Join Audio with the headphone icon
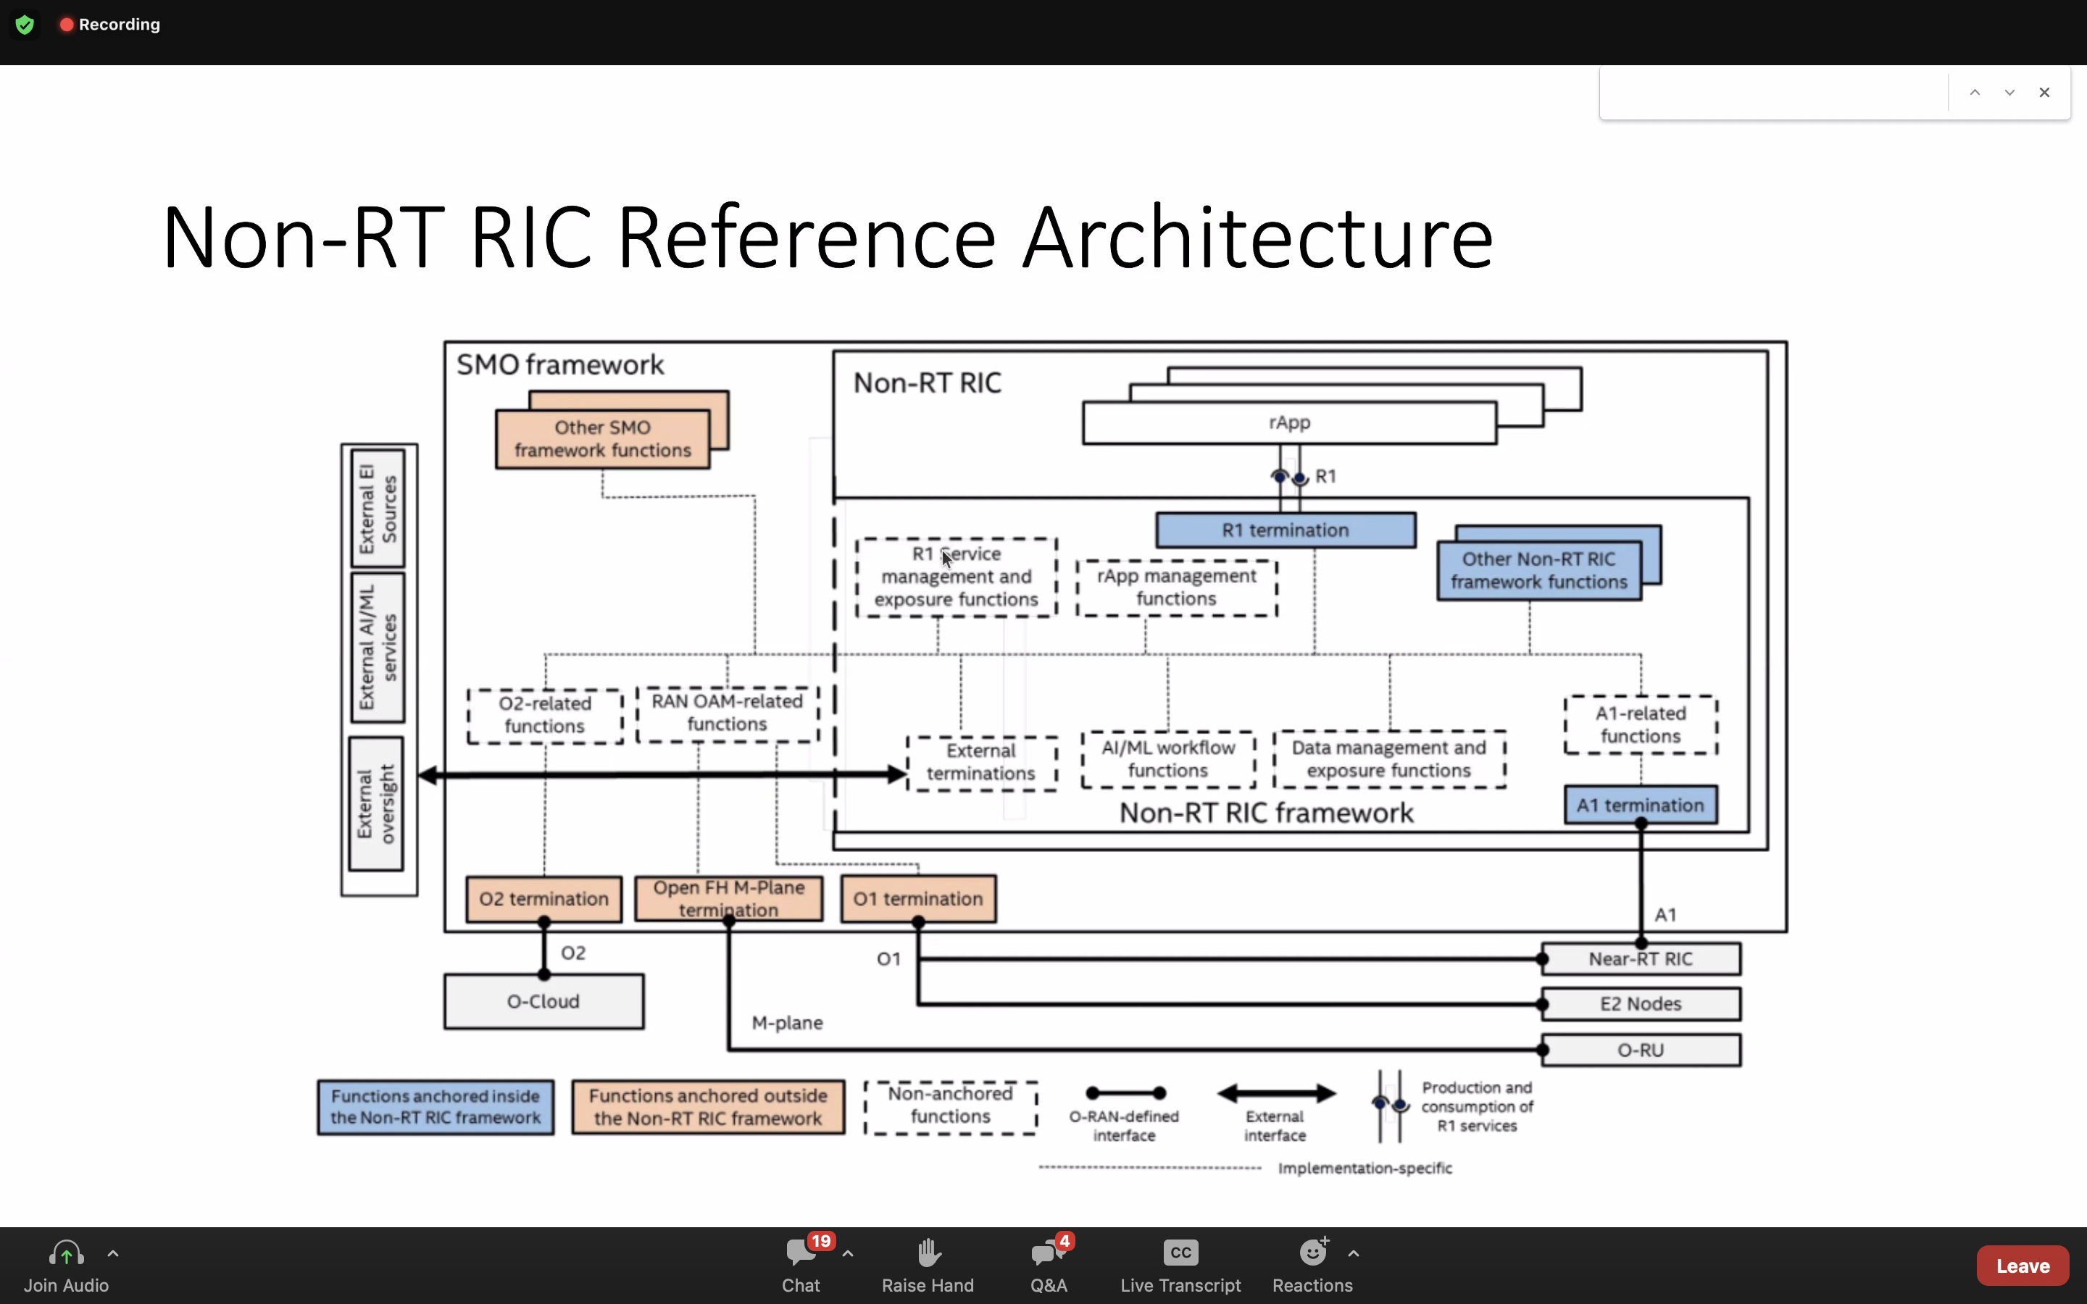Viewport: 2087px width, 1304px height. tap(67, 1265)
